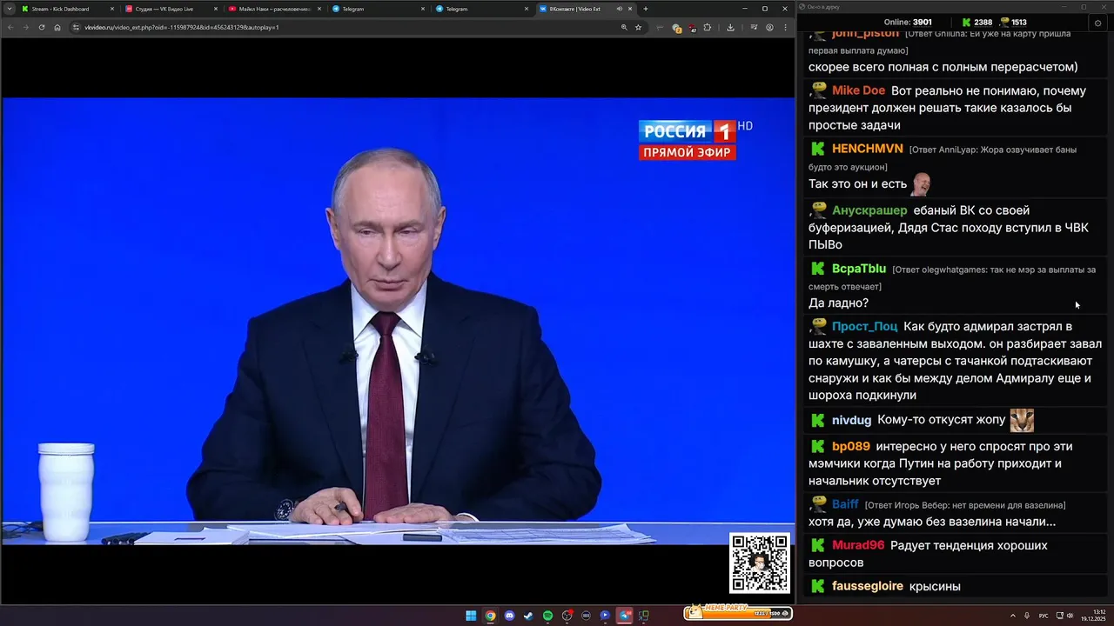Click the username fausssegloire in chat
This screenshot has width=1114, height=626.
[868, 586]
